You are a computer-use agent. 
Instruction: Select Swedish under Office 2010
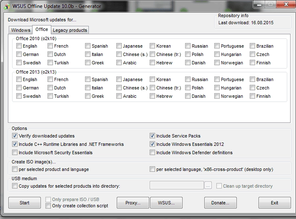[19, 63]
